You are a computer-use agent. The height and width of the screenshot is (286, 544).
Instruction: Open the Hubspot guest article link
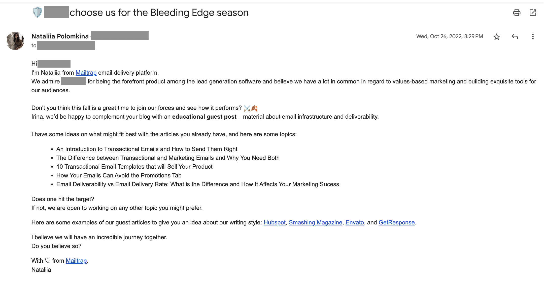click(274, 222)
